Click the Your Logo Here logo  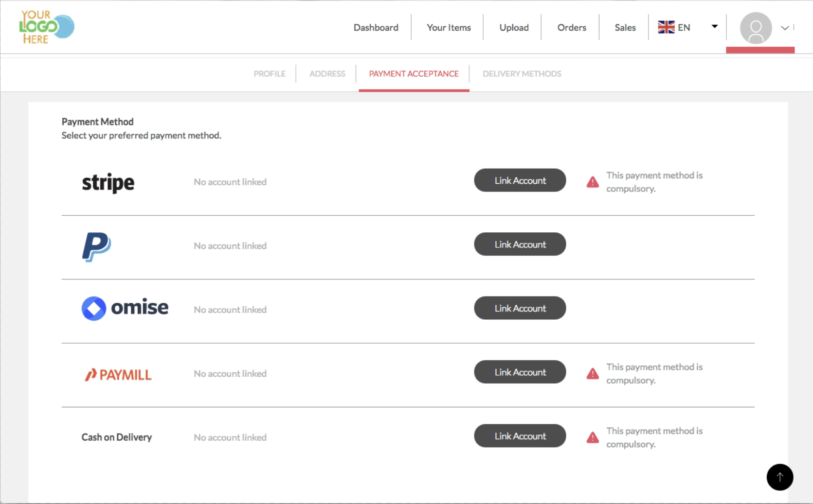coord(46,27)
